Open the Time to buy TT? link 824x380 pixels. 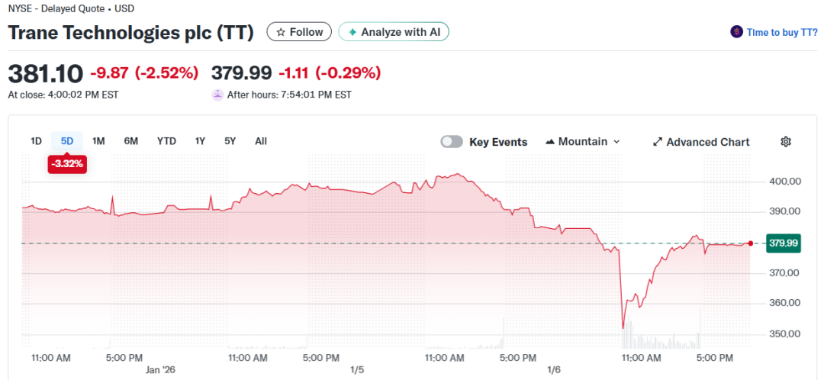782,32
